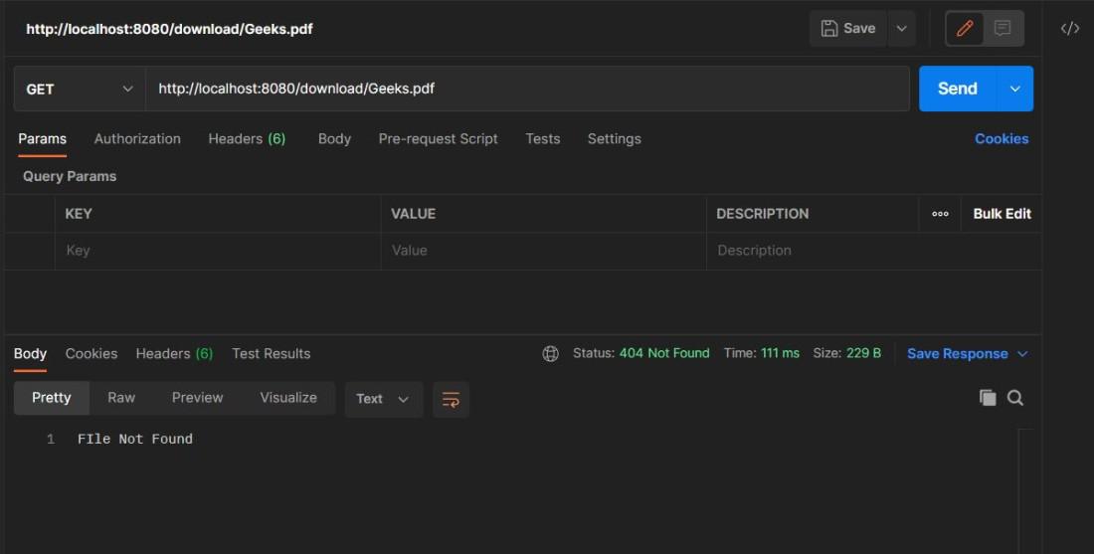1094x554 pixels.
Task: Open the Cookies link
Action: click(x=1002, y=139)
